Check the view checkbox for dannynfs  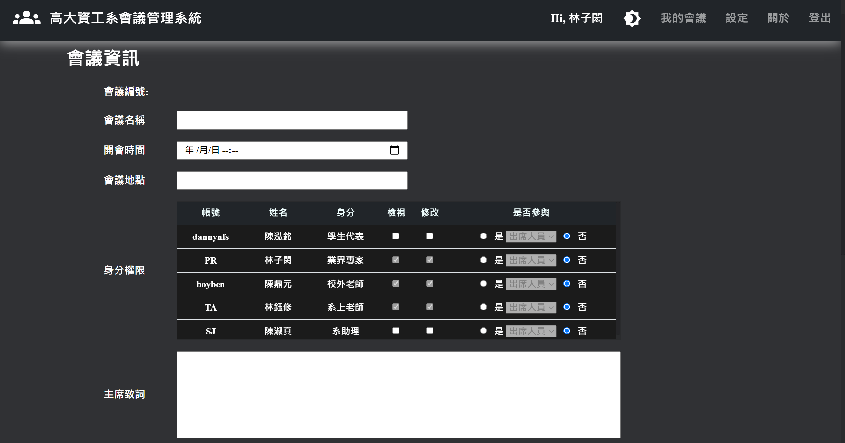pos(396,236)
